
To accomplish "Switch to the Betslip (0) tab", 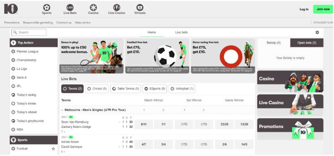I will coord(274,43).
